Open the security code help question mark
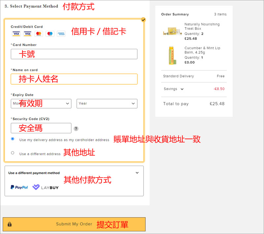The height and width of the screenshot is (234, 264). [x=76, y=129]
